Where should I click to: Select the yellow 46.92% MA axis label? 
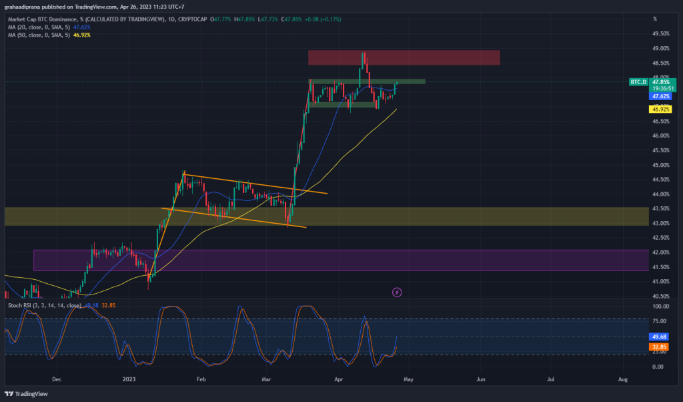tap(660, 110)
